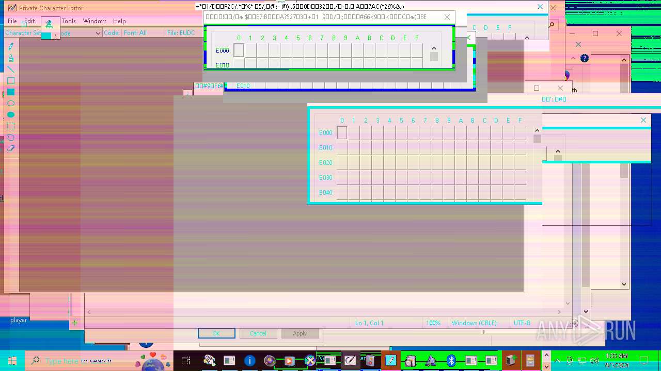Open the Tools menu
661x371 pixels.
click(69, 21)
